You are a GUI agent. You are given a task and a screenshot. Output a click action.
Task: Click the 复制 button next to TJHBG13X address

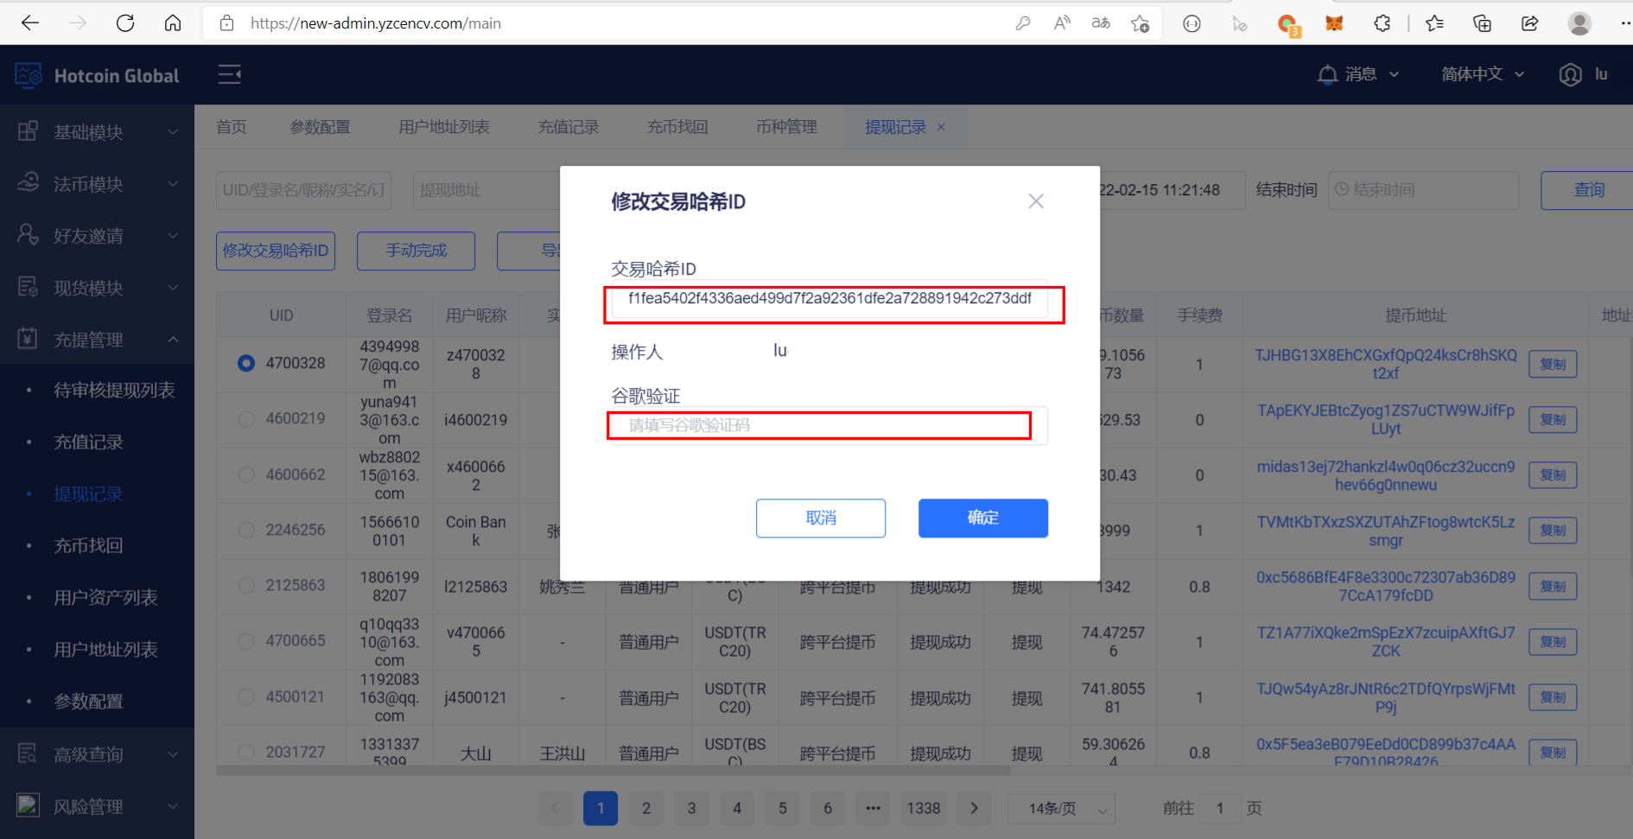pos(1553,364)
